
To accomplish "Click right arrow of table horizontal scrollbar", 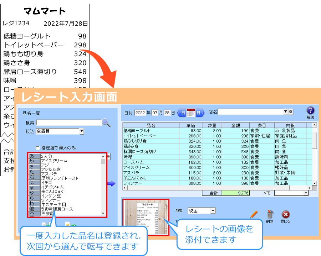I will click(310, 188).
